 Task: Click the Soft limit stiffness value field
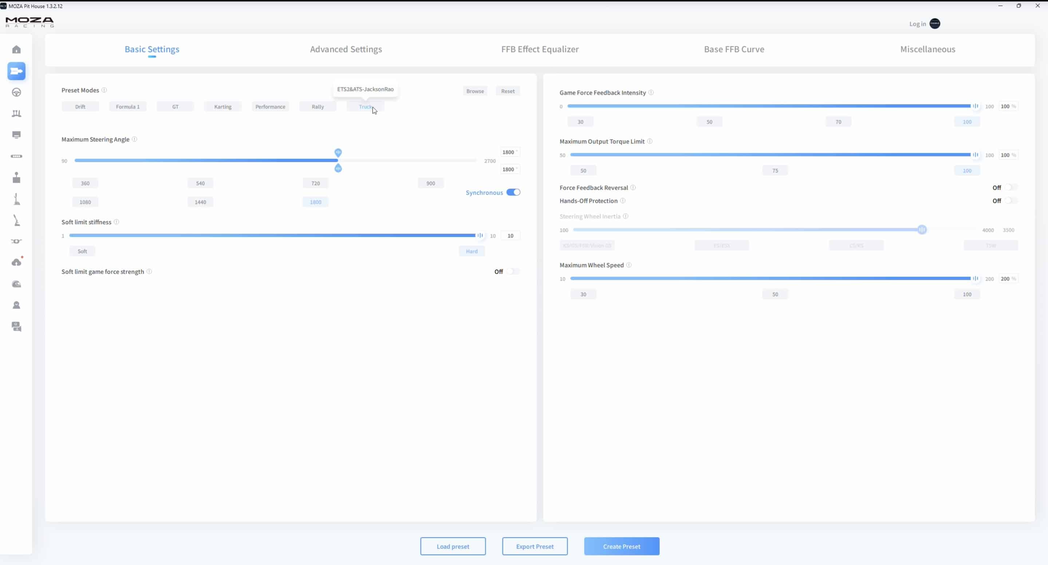[x=510, y=236]
